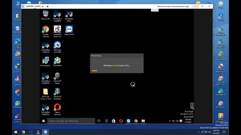Click the Processing dialog title
Screen dimensions: 241x135
click(x=96, y=55)
